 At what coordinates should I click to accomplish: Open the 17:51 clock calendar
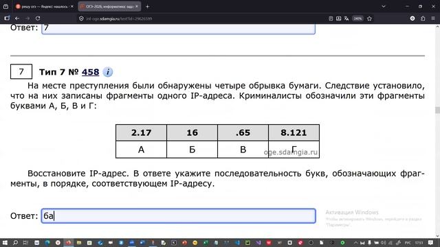coord(419,243)
